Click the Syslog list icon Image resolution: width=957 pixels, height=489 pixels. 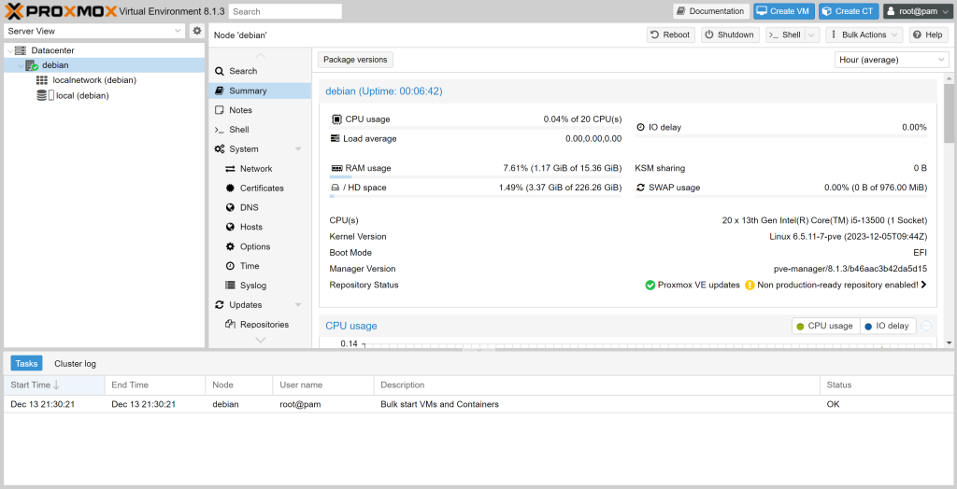click(230, 285)
